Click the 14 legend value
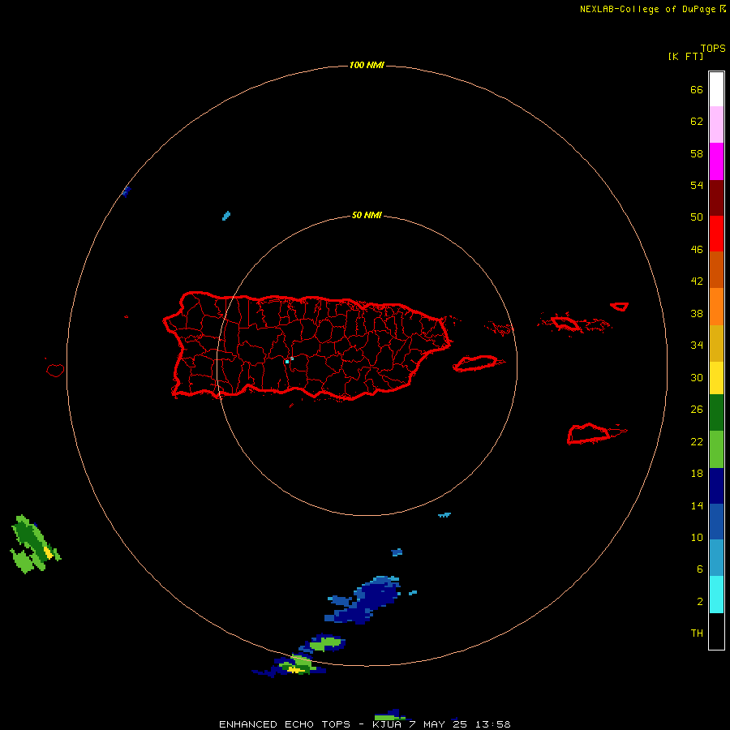Viewport: 730px width, 730px height. tap(697, 505)
